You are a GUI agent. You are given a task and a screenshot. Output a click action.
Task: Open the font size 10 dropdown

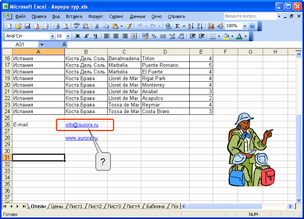tap(68, 36)
